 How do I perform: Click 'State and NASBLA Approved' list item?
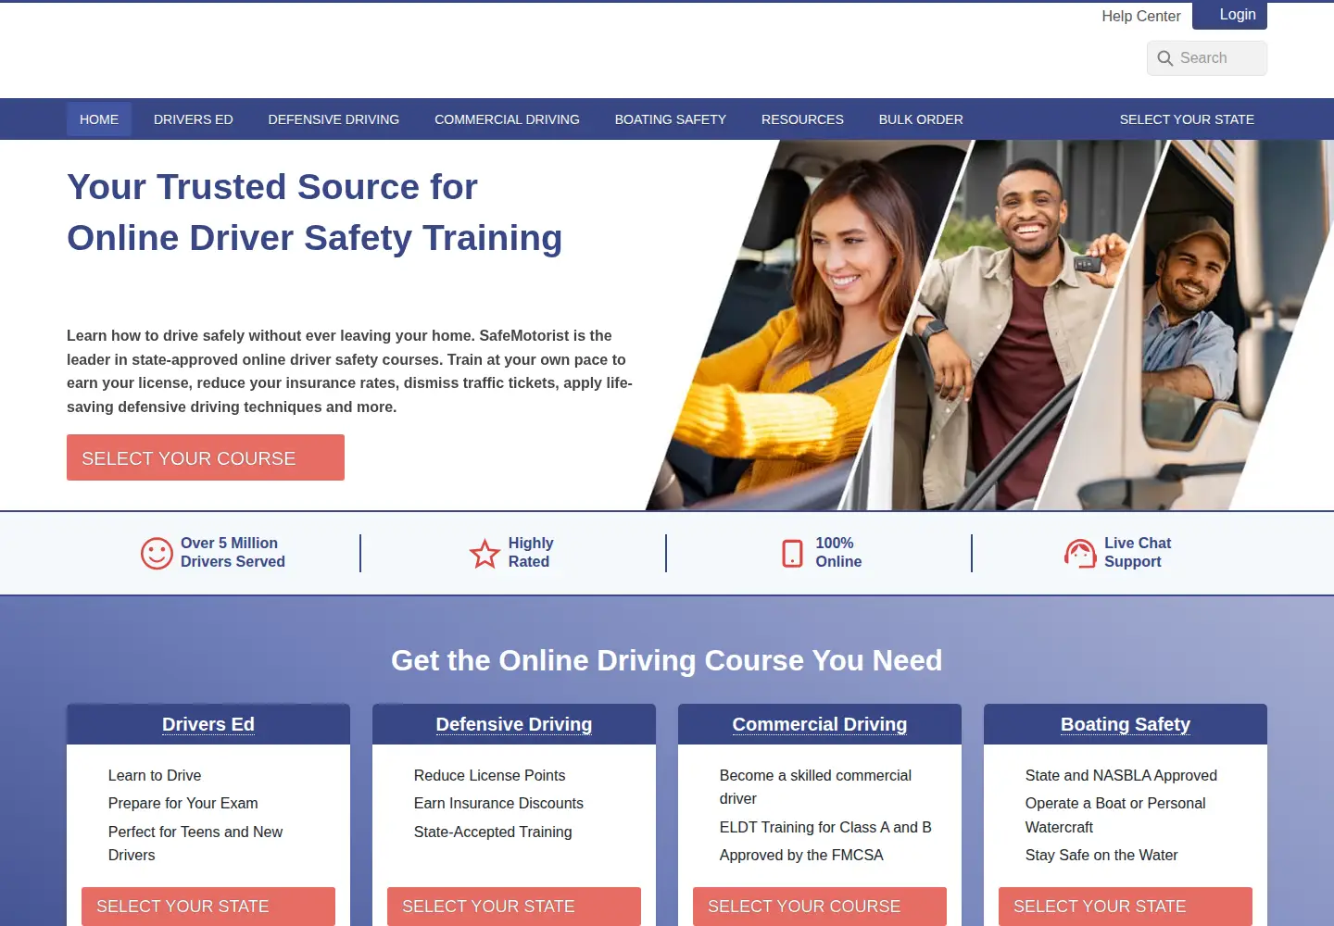point(1121,775)
